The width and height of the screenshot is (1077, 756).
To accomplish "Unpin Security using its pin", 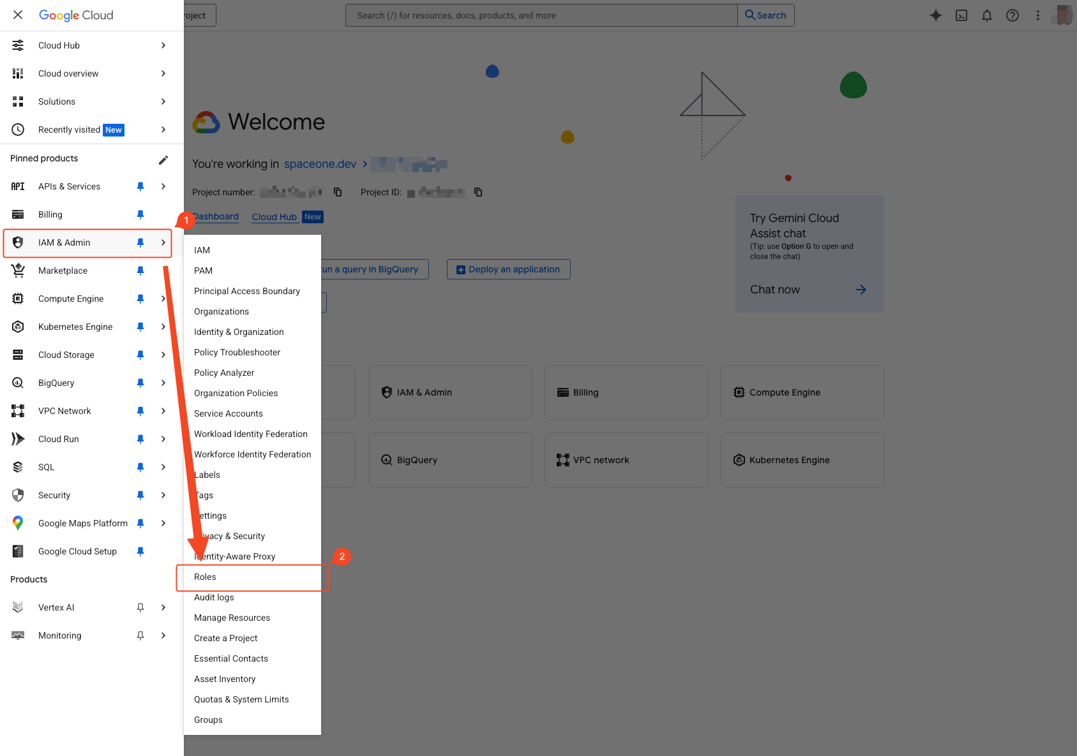I will click(x=140, y=495).
